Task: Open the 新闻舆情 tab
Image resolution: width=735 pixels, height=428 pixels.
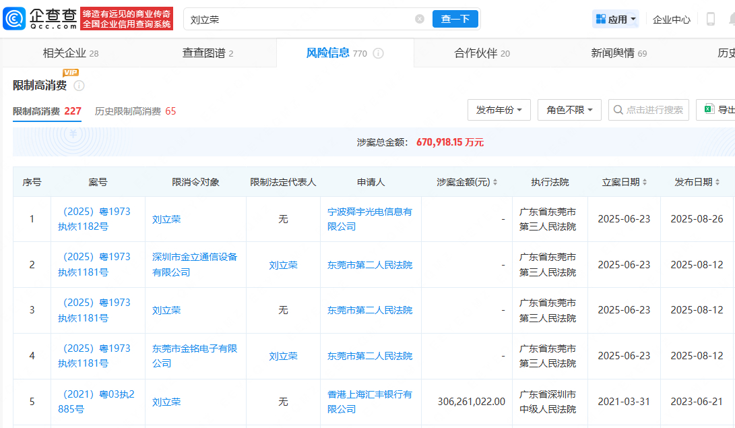Action: click(x=618, y=53)
